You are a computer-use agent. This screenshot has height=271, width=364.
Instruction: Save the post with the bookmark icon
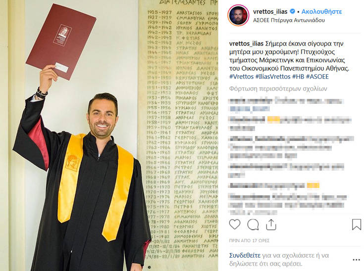pos(357,225)
